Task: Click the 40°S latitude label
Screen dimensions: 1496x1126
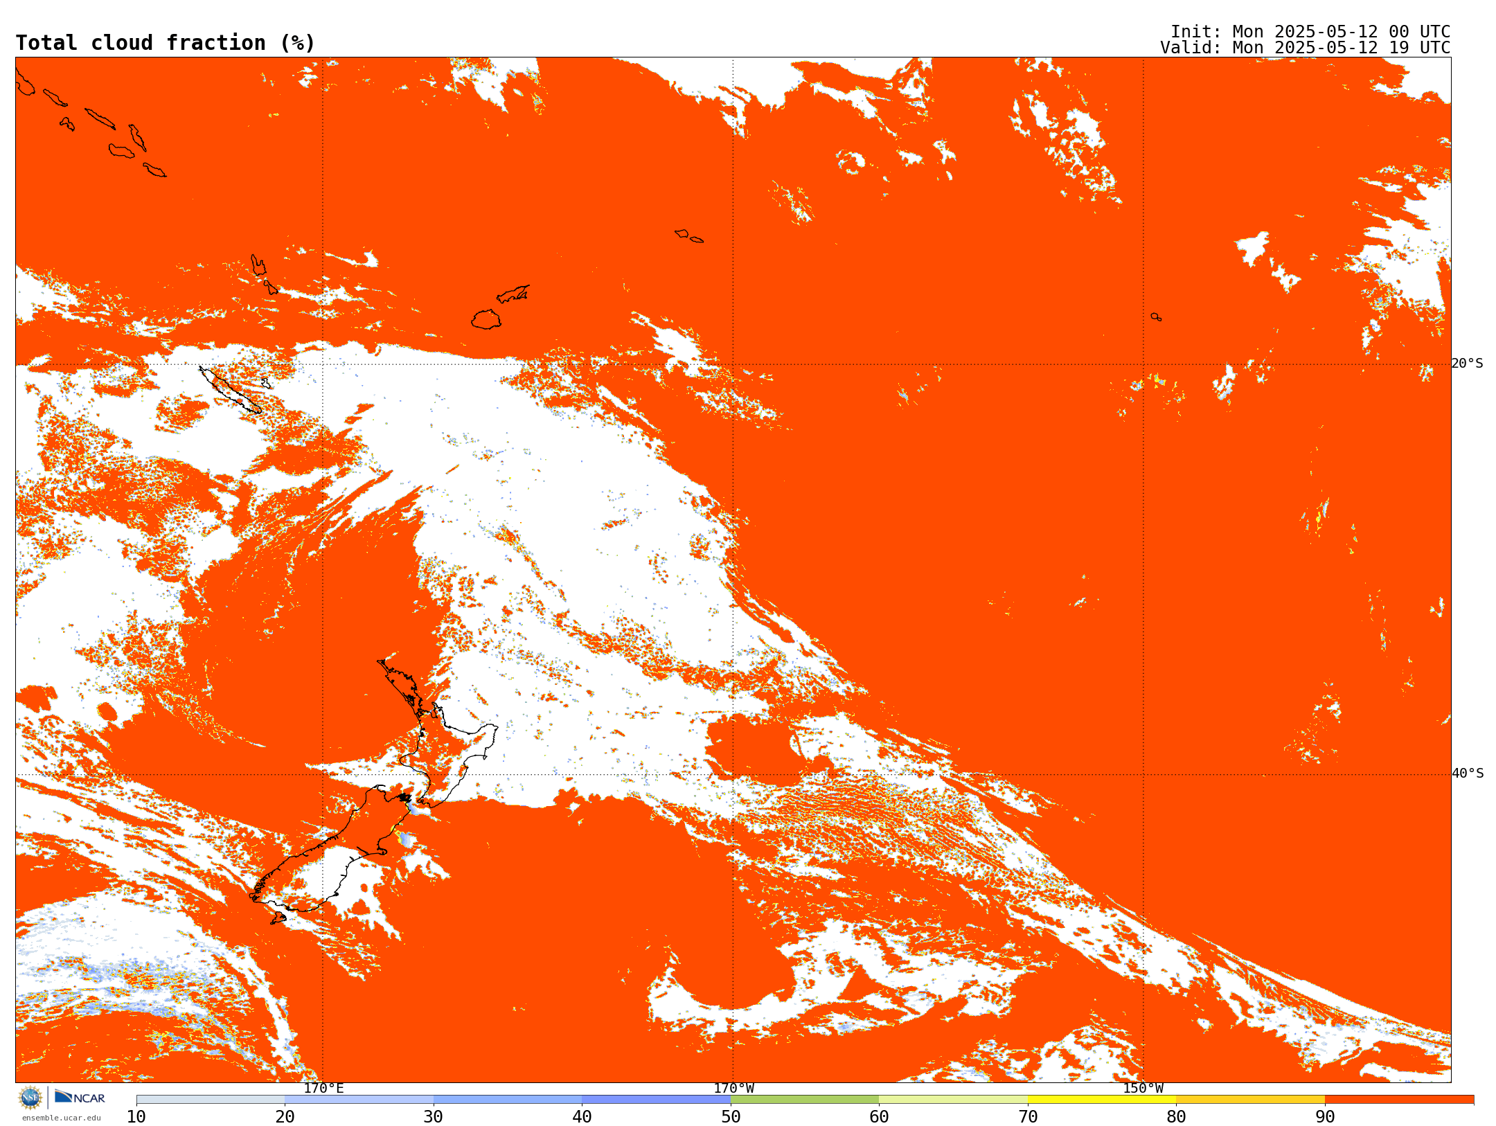Action: point(1468,774)
